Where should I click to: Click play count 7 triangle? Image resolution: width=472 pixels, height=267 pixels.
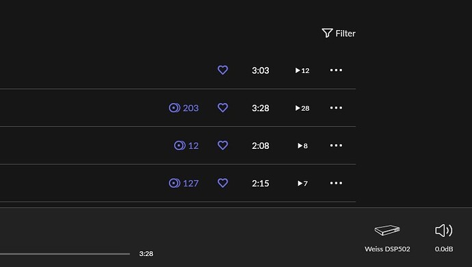coord(300,183)
